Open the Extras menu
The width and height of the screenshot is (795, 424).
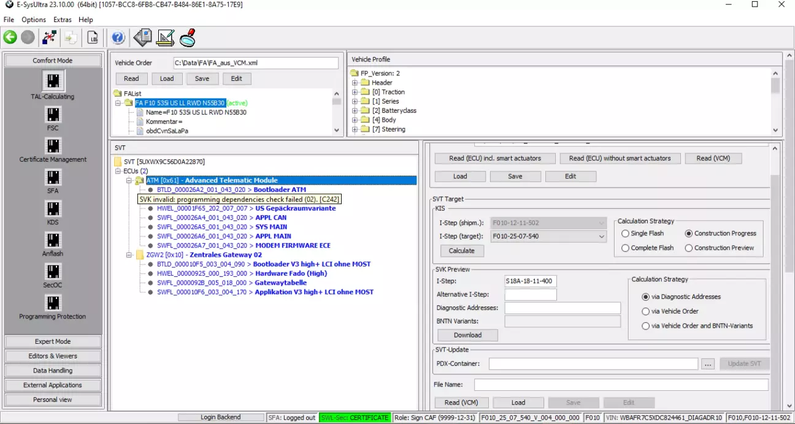(x=62, y=20)
